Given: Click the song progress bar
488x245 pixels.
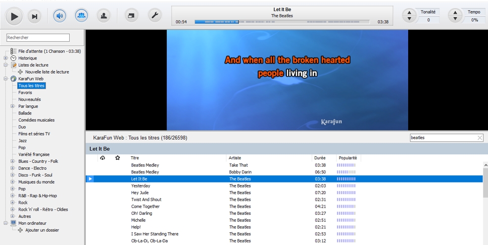Looking at the screenshot, I should pos(282,22).
